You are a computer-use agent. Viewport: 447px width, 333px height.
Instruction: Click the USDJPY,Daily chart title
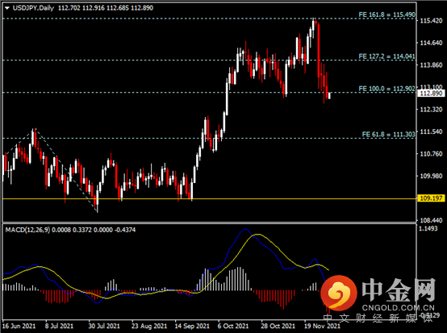coord(33,8)
